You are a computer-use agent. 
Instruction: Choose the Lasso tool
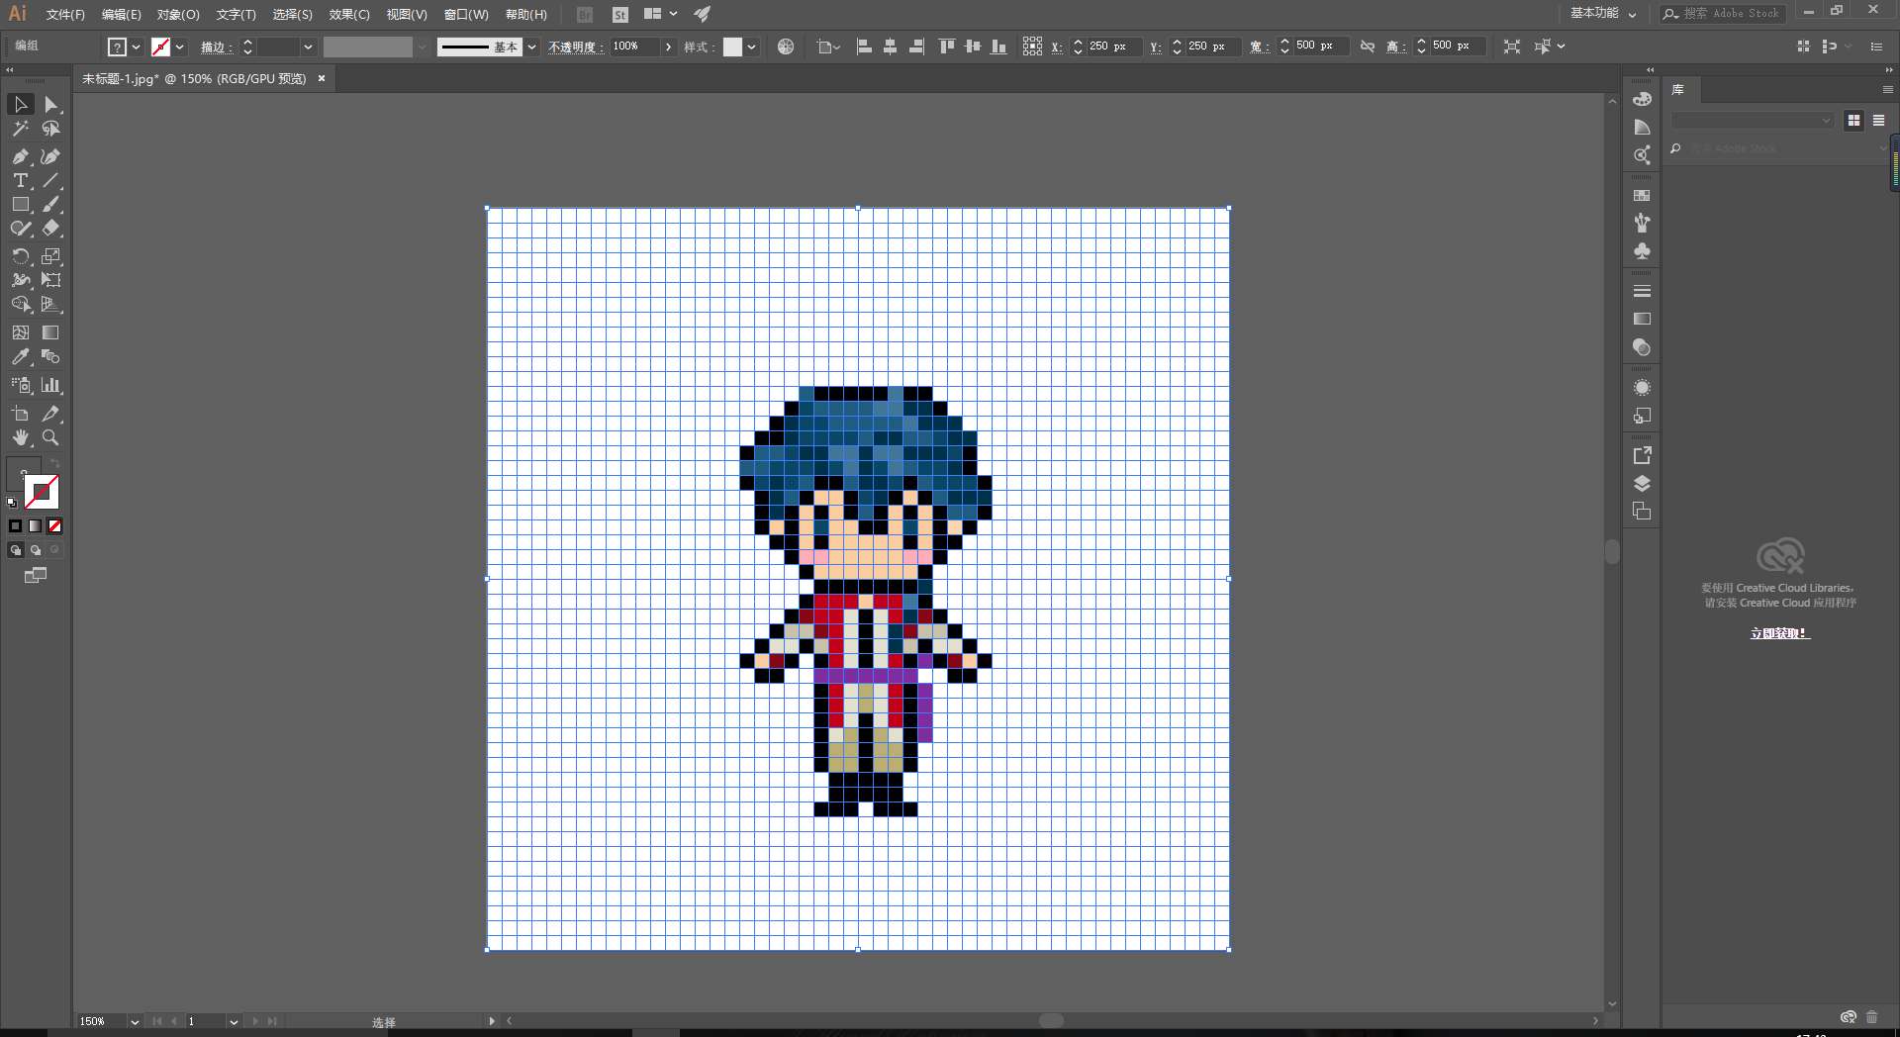(x=51, y=129)
